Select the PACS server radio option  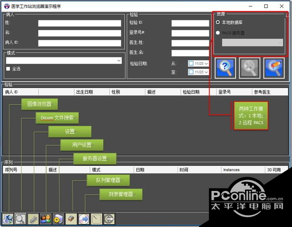click(x=218, y=33)
